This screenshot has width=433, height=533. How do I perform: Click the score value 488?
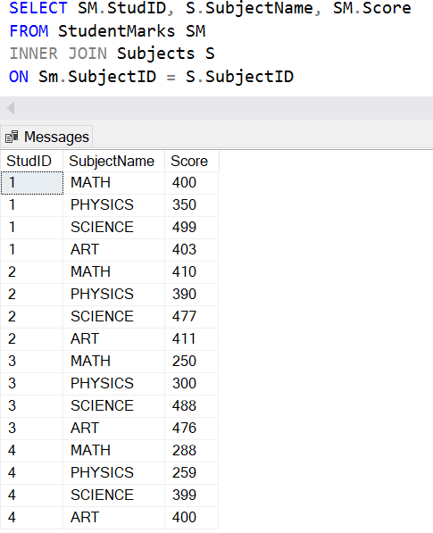184,406
